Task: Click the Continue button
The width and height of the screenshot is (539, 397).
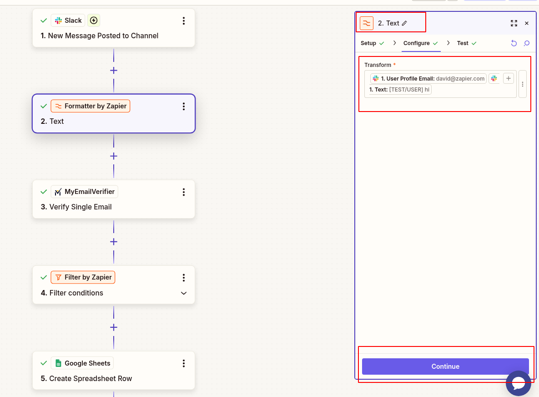Action: point(445,366)
